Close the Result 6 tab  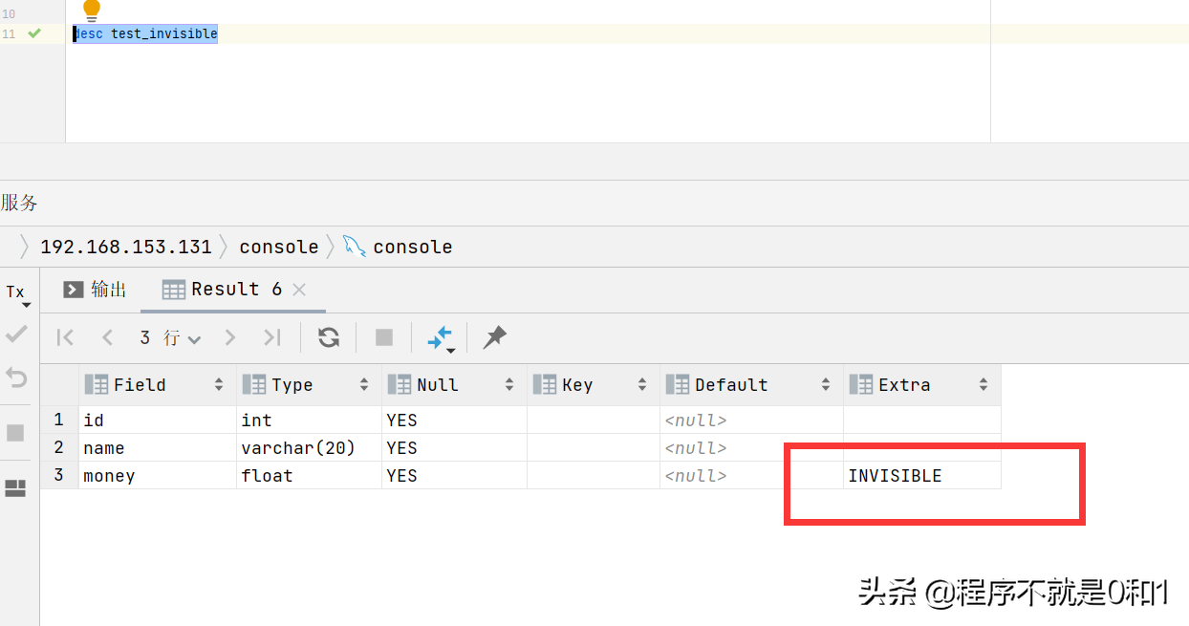pos(299,290)
